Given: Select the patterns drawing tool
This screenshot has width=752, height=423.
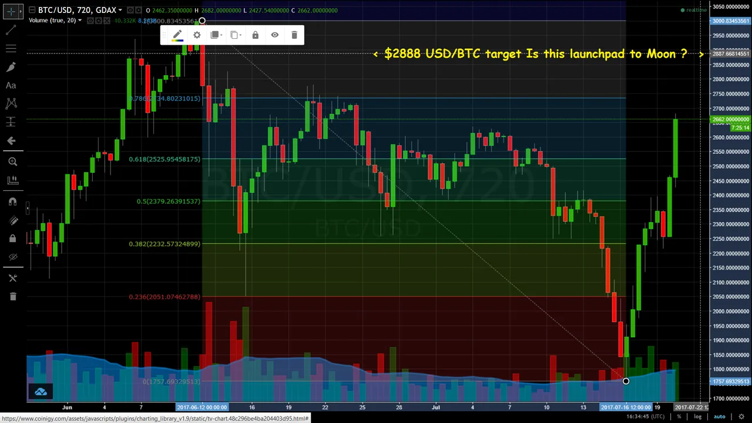Looking at the screenshot, I should pos(11,103).
